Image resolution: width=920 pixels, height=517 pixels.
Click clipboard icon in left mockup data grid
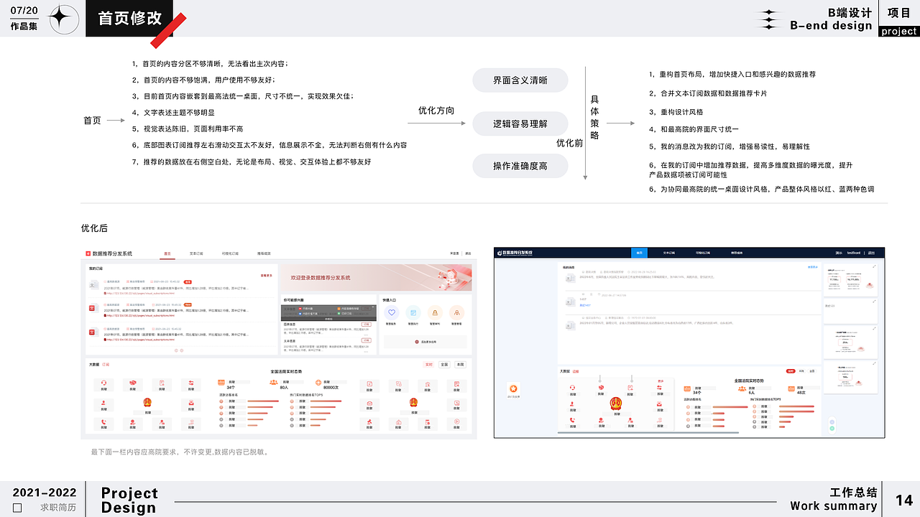point(162,383)
